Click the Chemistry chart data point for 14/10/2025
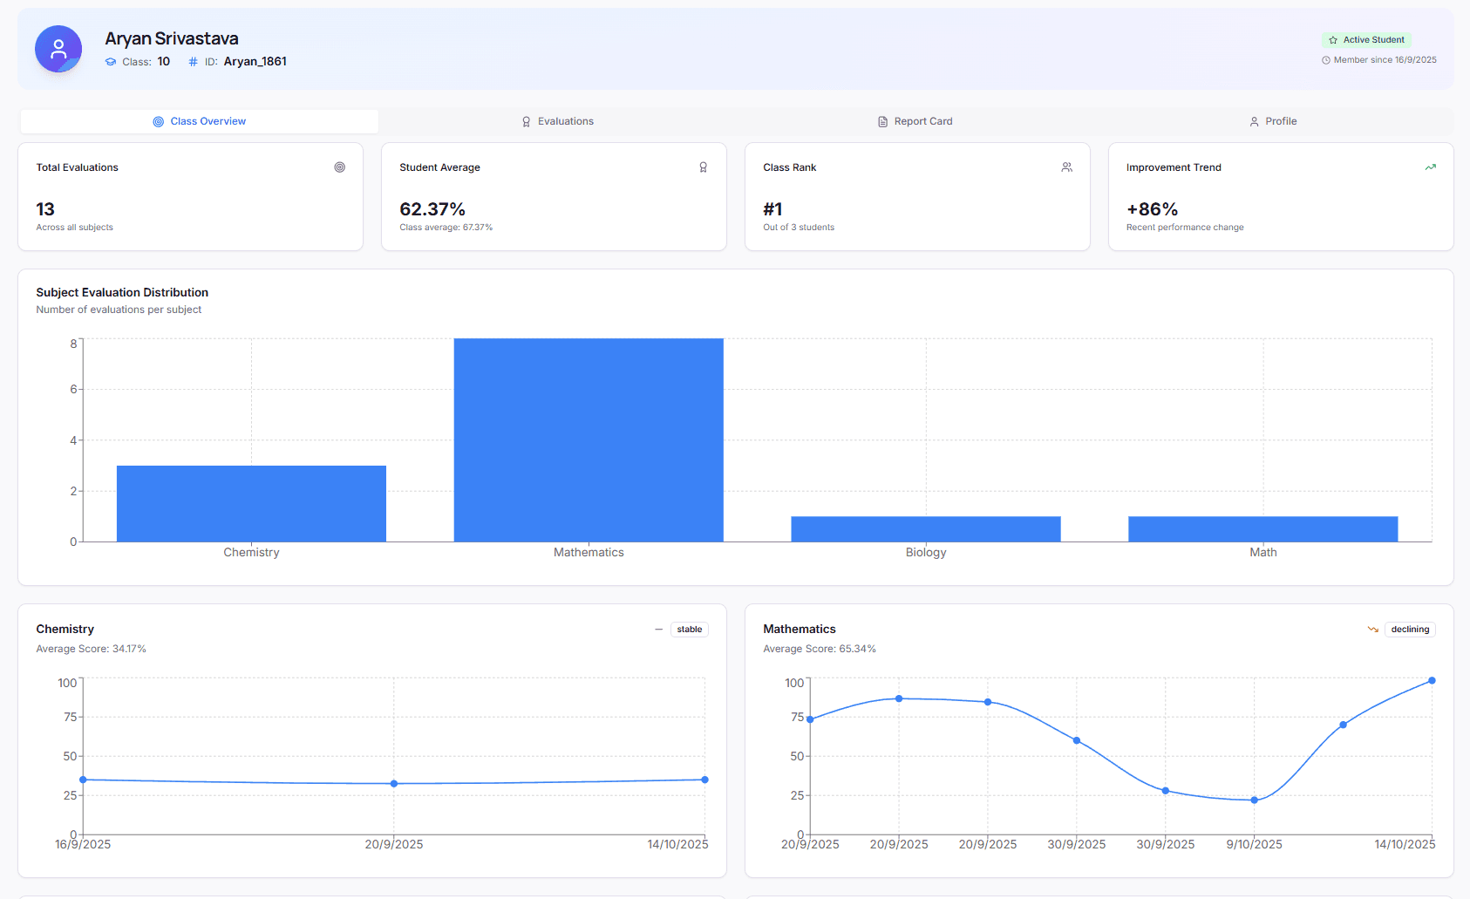 pos(704,780)
